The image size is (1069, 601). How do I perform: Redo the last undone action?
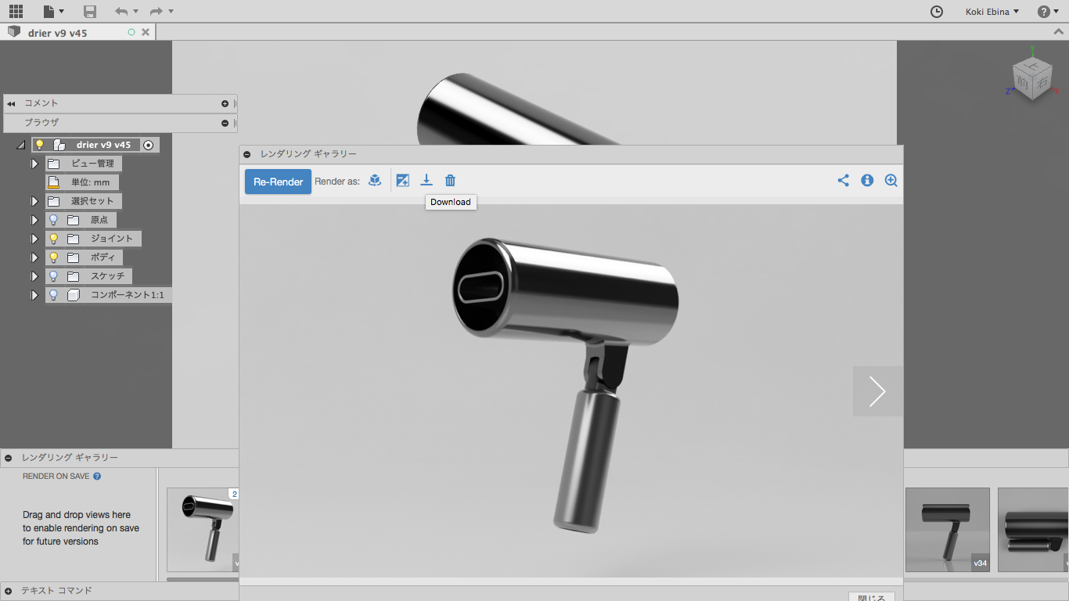pos(157,11)
